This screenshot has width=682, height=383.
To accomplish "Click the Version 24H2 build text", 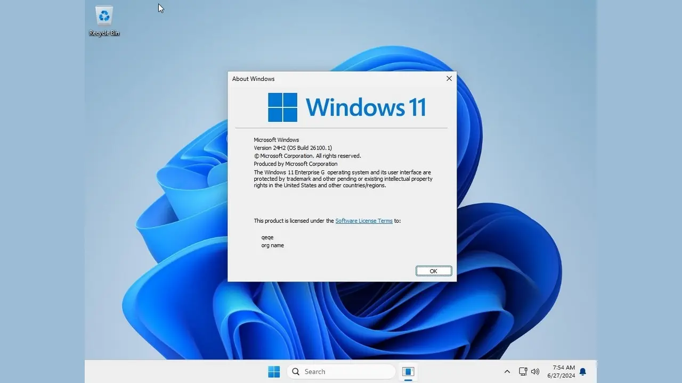I will click(293, 148).
